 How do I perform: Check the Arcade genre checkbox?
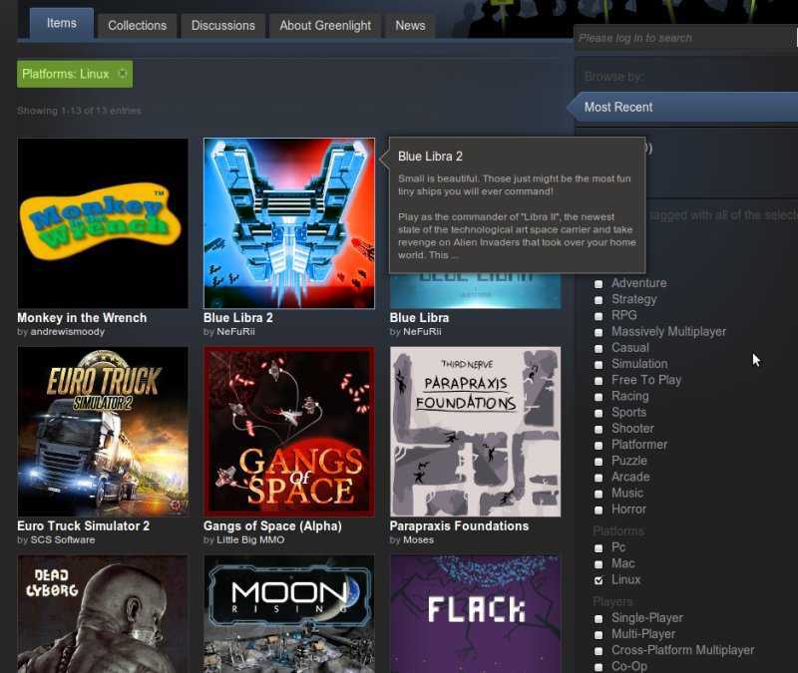(598, 478)
